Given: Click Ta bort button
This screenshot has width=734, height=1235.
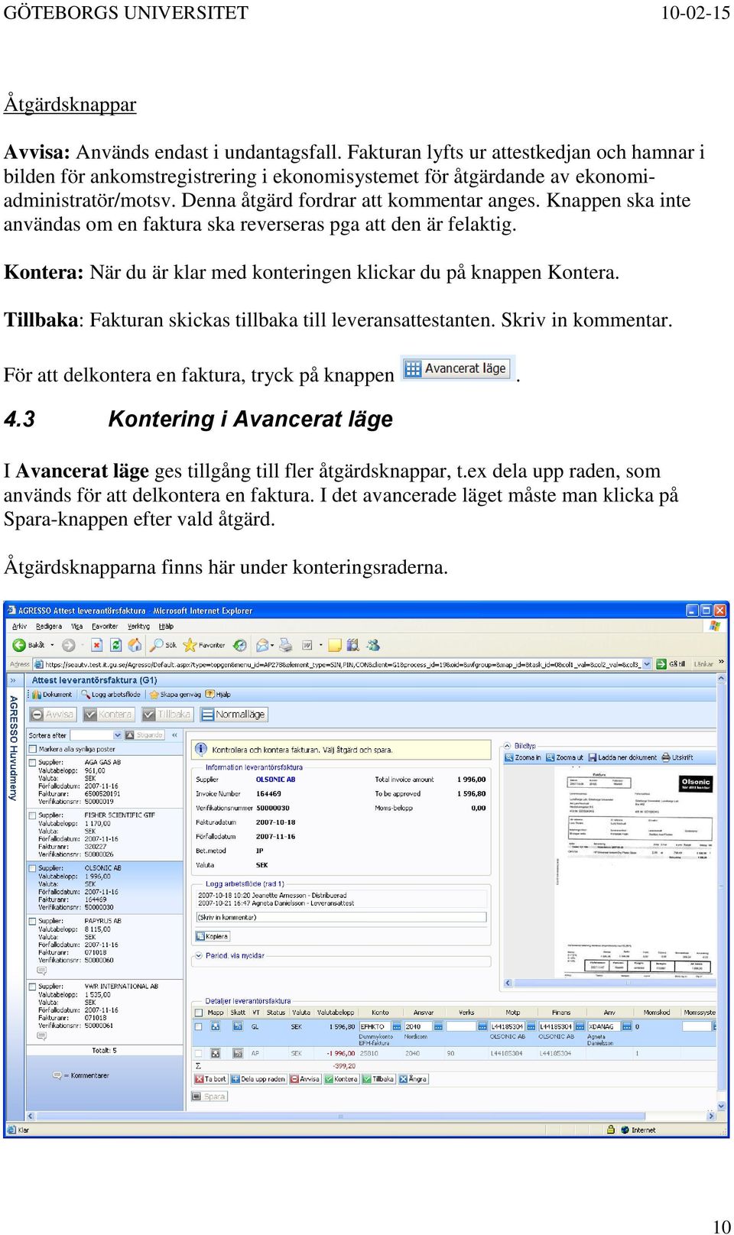Looking at the screenshot, I should click(210, 1079).
